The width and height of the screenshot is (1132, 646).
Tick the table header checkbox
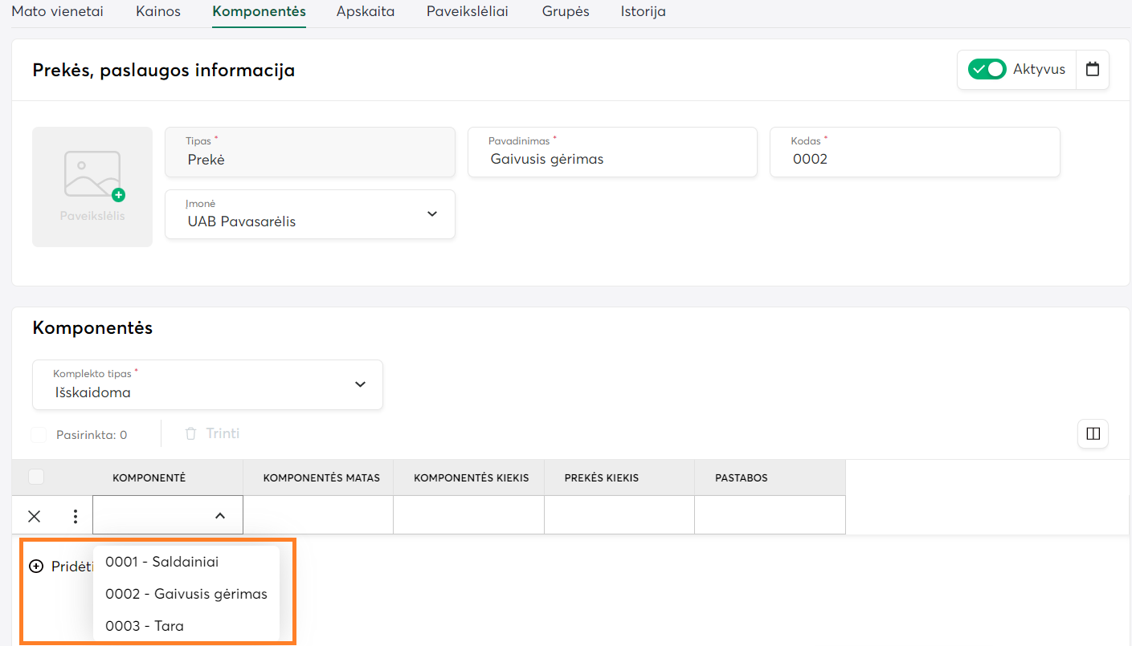click(36, 477)
